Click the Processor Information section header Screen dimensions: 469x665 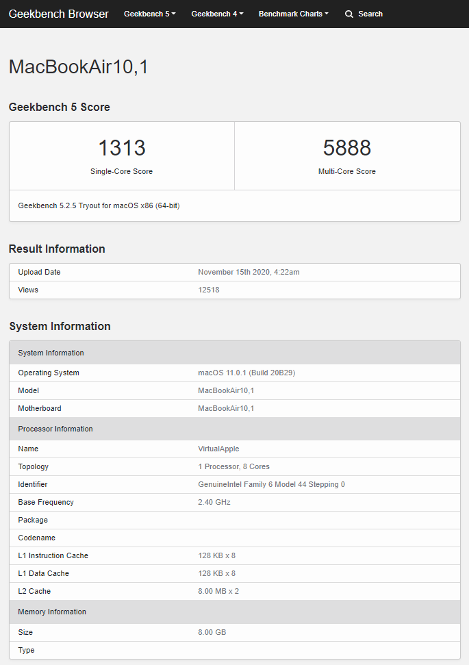point(235,429)
